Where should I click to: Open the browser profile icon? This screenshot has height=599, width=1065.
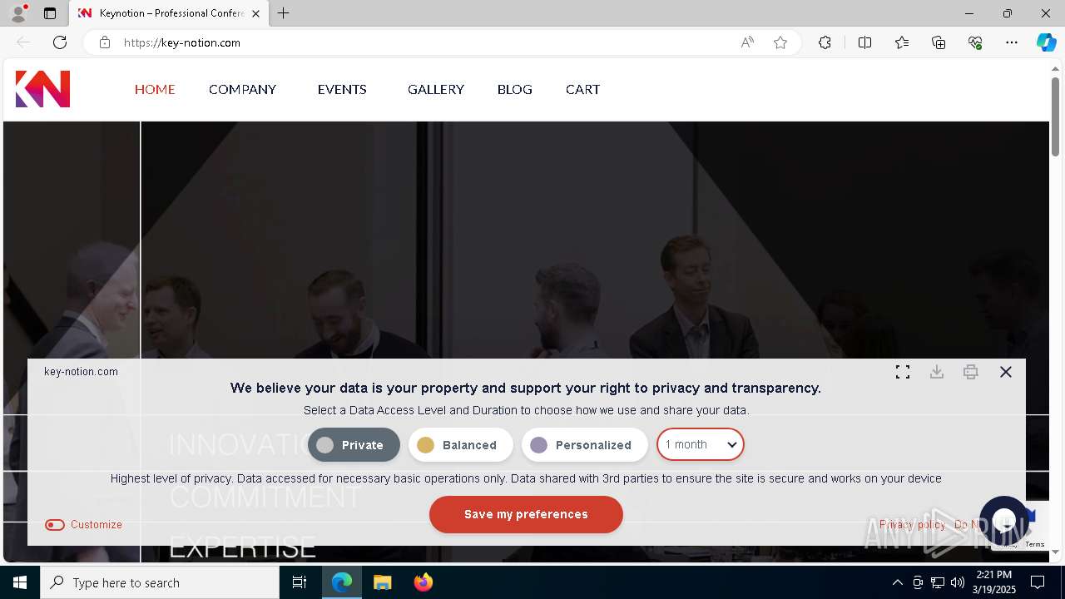pos(18,13)
